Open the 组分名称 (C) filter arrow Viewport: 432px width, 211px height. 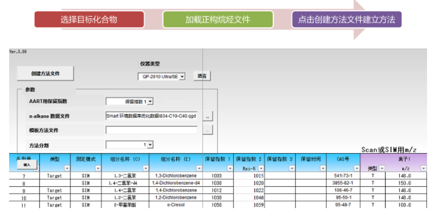click(146, 169)
